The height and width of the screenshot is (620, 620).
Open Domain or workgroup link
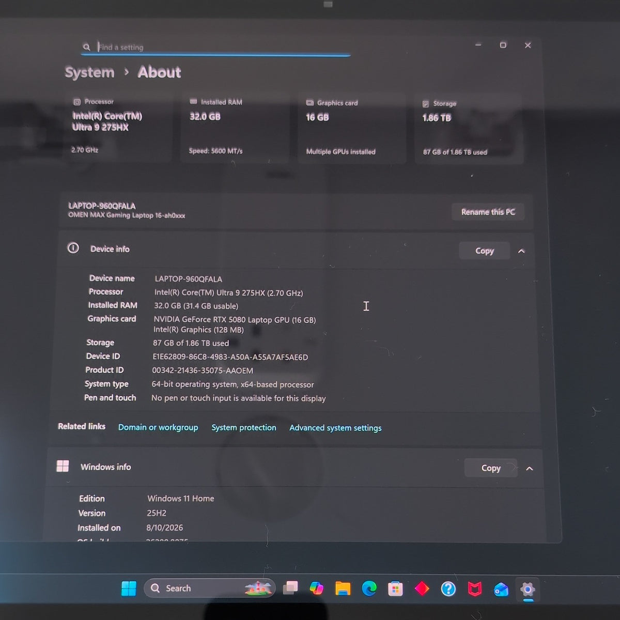point(158,427)
